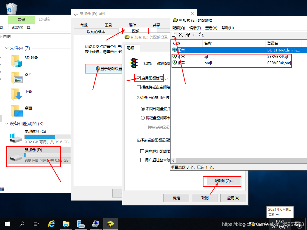Click Undo icon in quota entries toolbar
307x230 pixels.
(x=194, y=35)
